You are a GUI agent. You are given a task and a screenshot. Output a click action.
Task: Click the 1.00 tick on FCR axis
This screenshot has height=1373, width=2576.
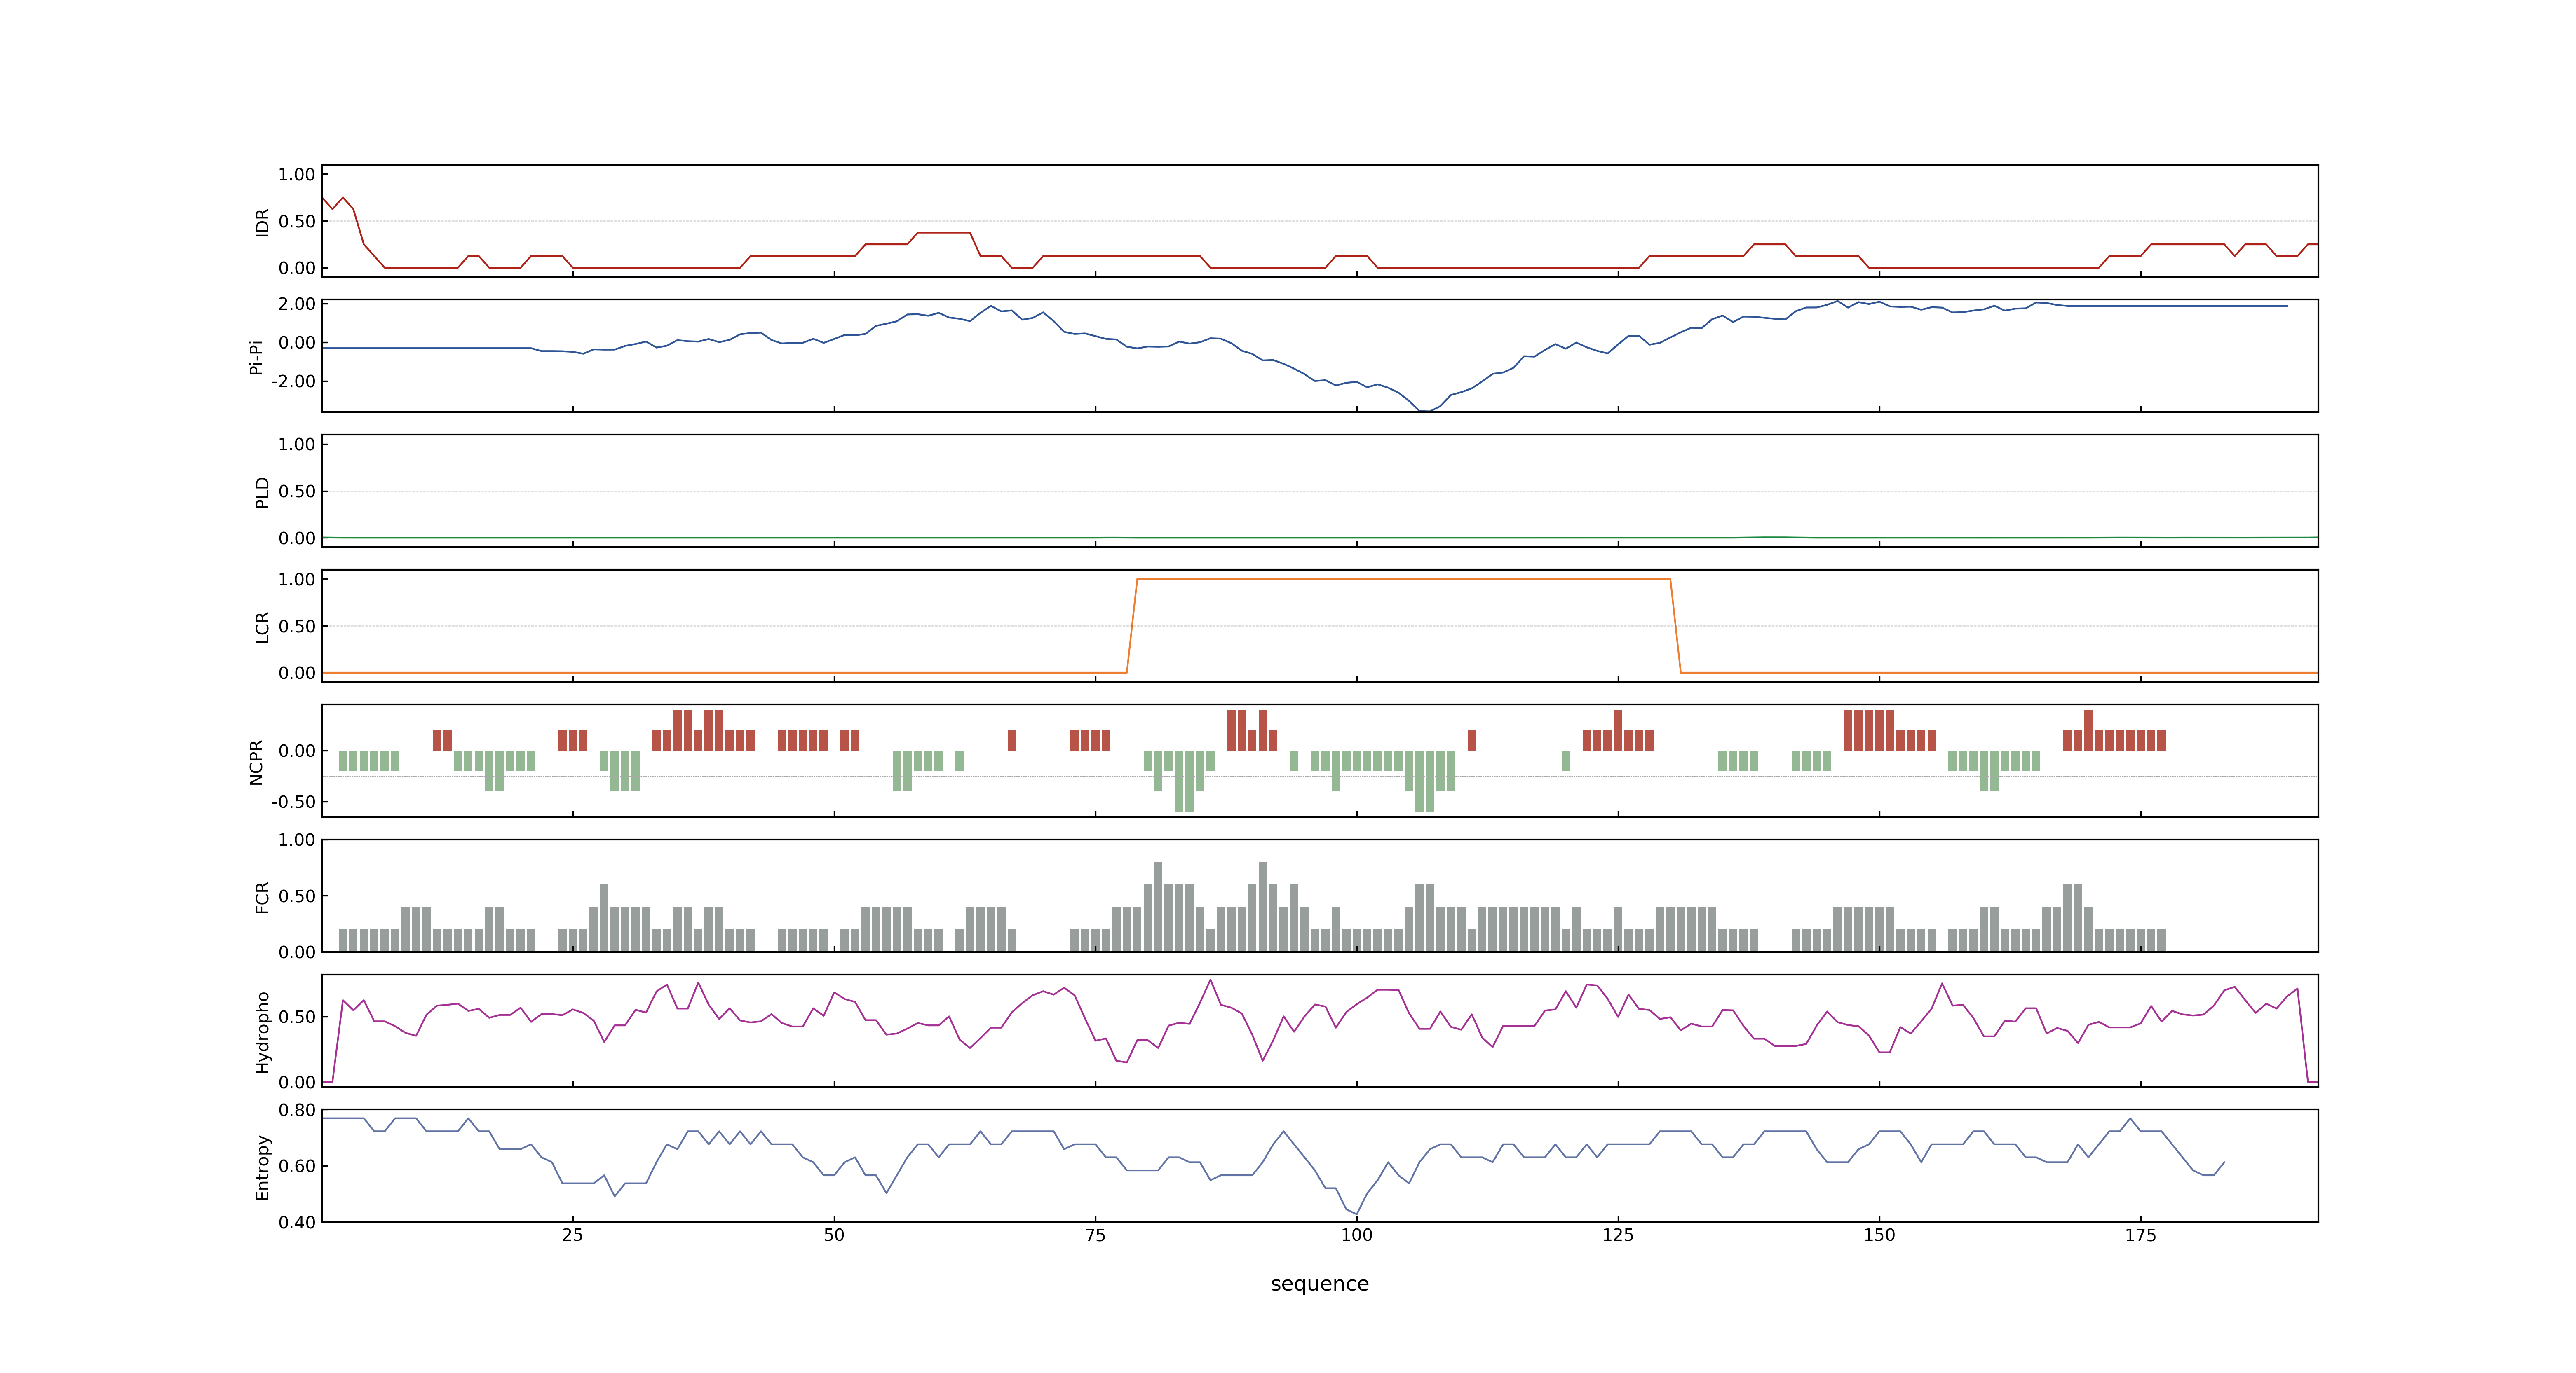[297, 840]
